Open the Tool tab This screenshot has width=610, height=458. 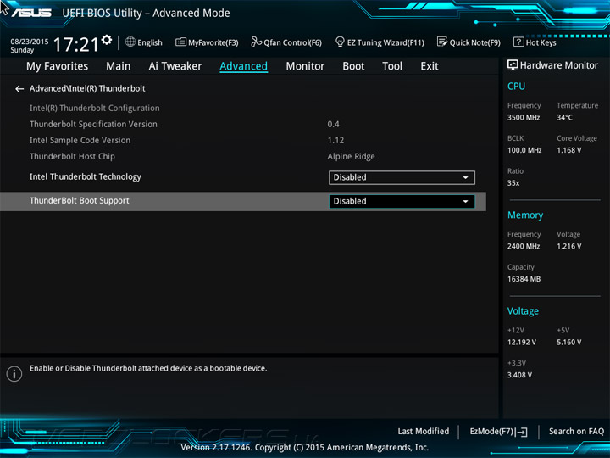point(392,66)
